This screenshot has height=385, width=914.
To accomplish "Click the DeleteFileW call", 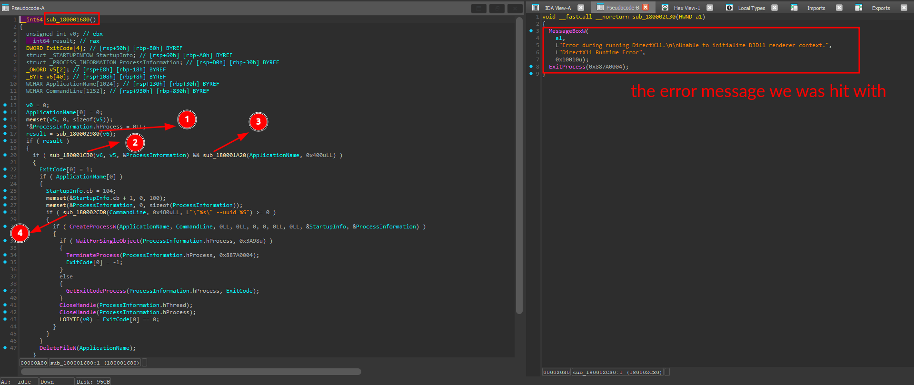I will coord(58,348).
